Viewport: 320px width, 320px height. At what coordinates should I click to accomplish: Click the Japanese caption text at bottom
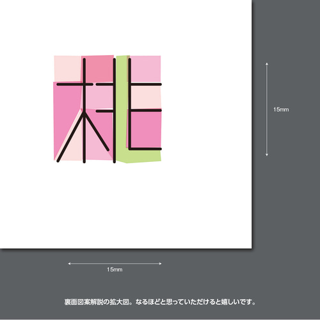pyautogui.click(x=160, y=302)
